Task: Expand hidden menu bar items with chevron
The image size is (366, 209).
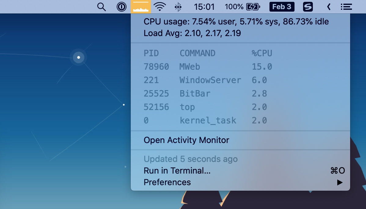Action: click(x=329, y=7)
